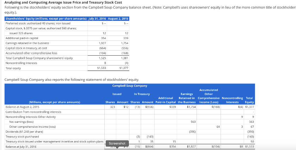Select 'Noncontrolling Interests Other Activity' row label
Image resolution: width=296 pixels, height=150 pixels.
(31, 117)
